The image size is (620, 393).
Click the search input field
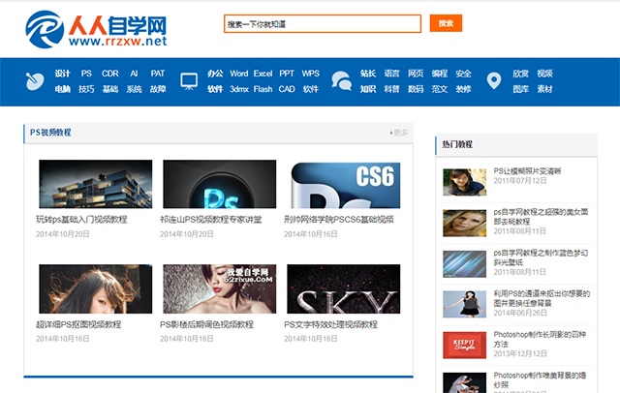323,23
